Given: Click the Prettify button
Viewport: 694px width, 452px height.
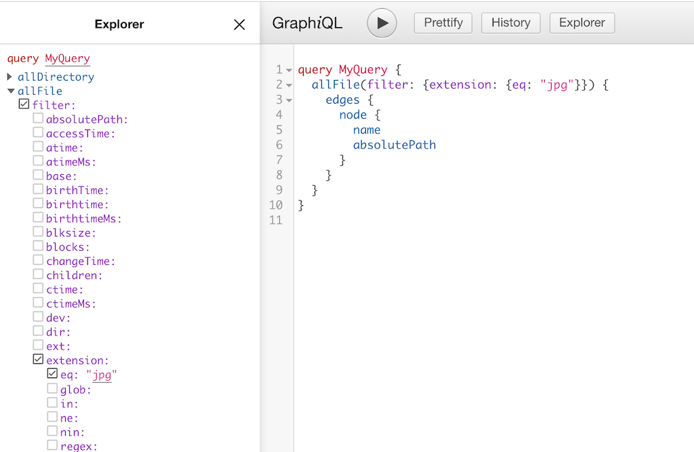Looking at the screenshot, I should (443, 22).
